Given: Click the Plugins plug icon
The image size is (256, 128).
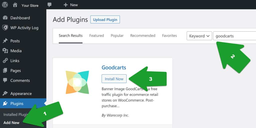Looking at the screenshot, I should [5, 103].
